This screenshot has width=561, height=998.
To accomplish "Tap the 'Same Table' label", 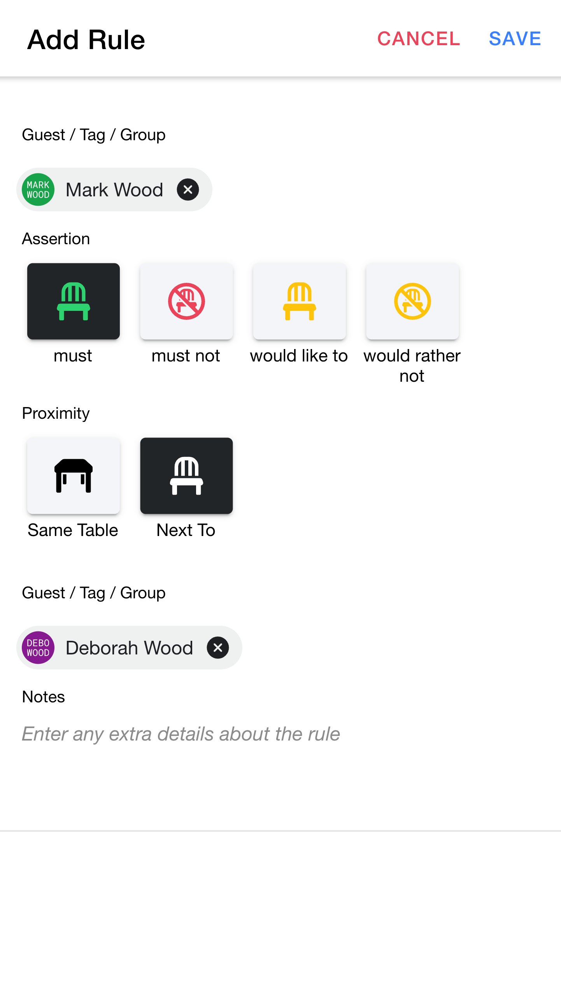I will click(73, 530).
